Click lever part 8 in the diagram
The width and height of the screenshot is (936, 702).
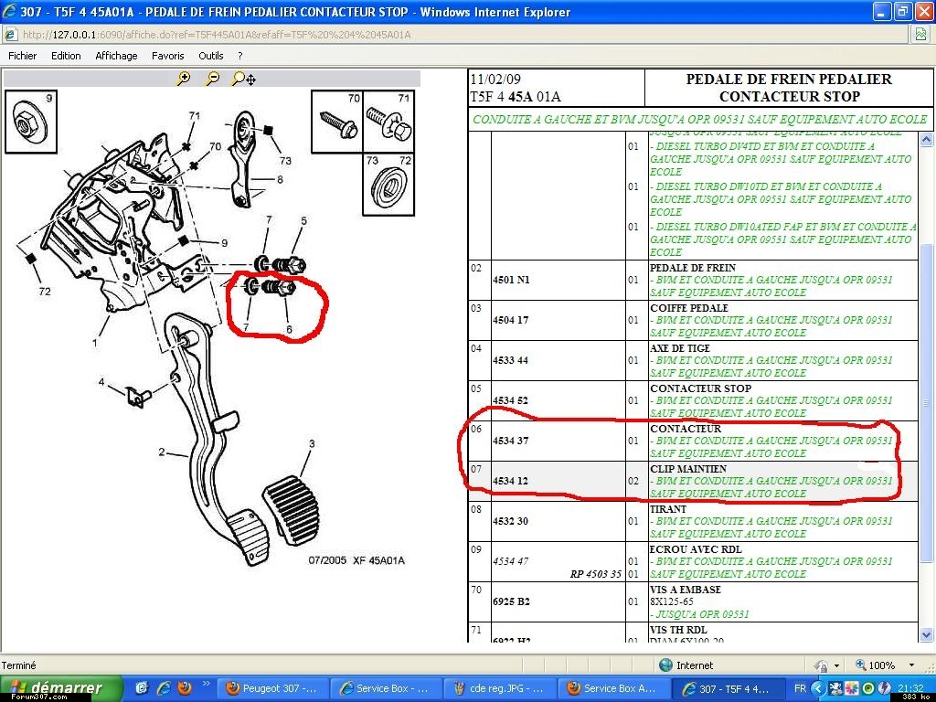243,159
